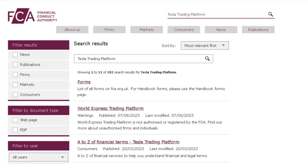Click the magnifier icon in the results search box
This screenshot has width=308, height=165.
pos(208,59)
